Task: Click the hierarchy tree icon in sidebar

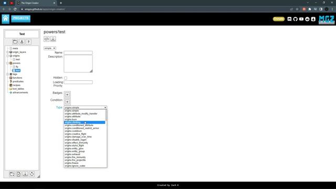Action: tap(22, 42)
